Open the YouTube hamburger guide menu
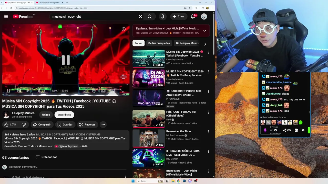Viewport: 328px width, 184px height. coord(6,17)
